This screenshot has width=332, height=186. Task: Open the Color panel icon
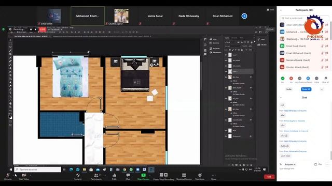(211, 39)
